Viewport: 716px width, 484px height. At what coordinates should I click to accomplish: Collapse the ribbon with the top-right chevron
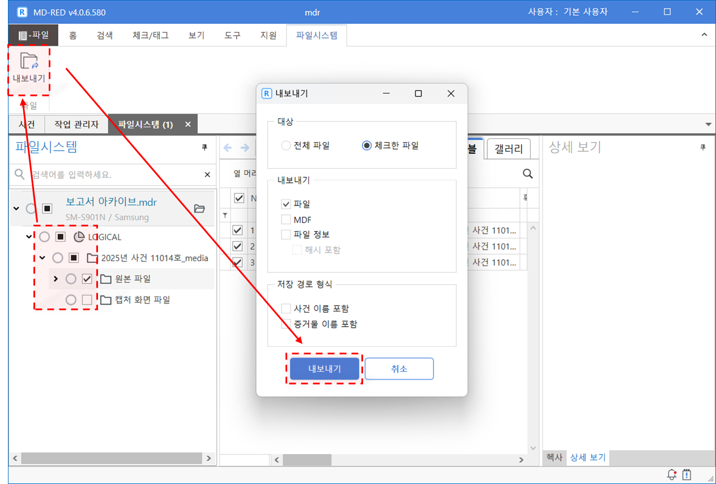click(704, 35)
